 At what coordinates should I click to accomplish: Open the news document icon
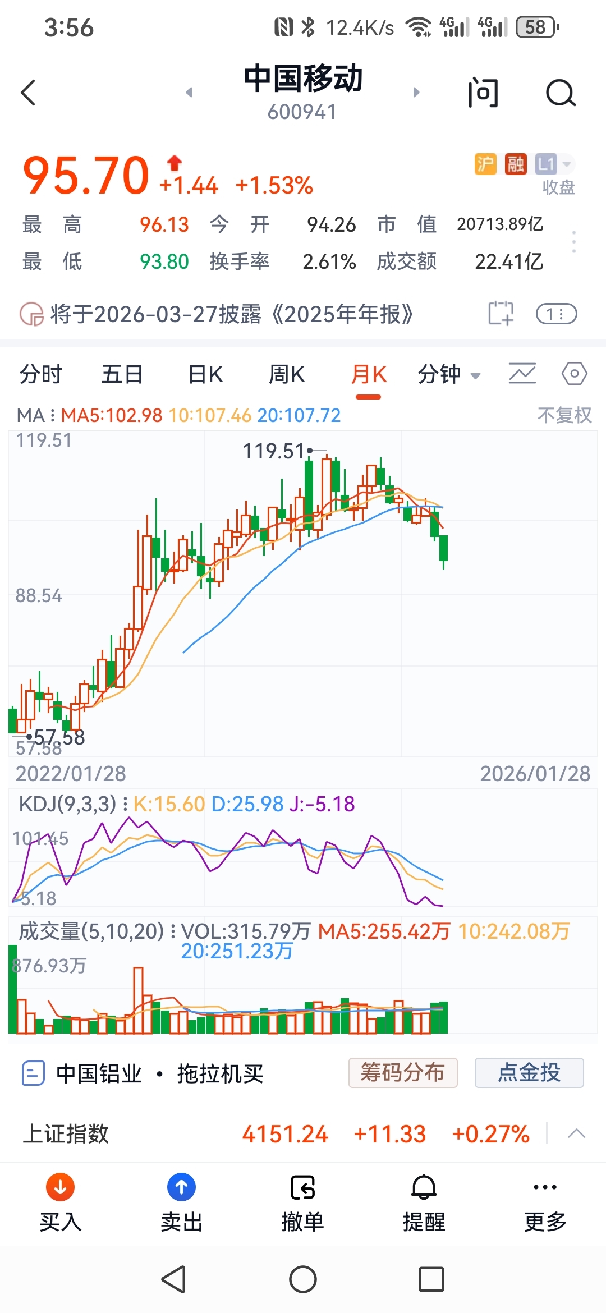[x=33, y=1073]
